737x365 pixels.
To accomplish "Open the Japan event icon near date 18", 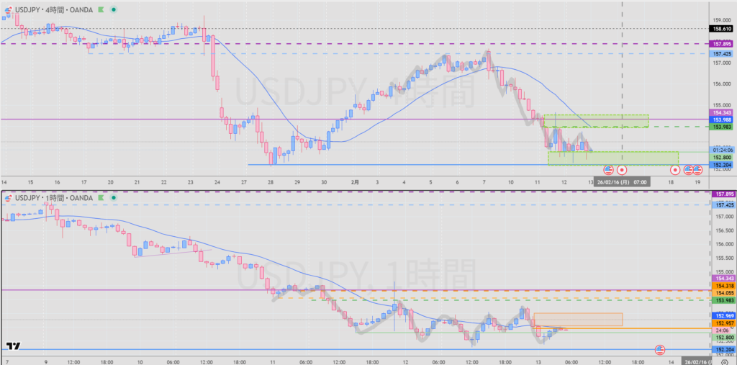I will tap(675, 170).
